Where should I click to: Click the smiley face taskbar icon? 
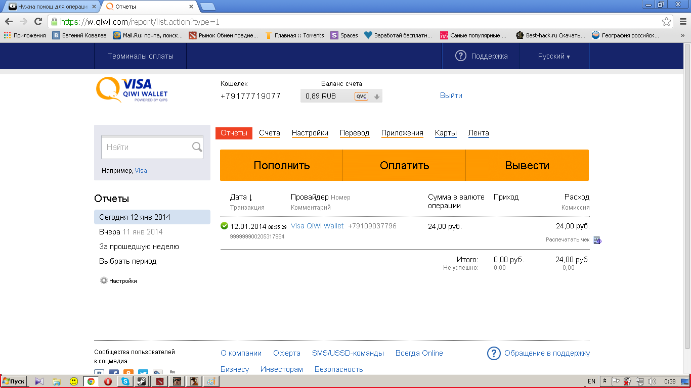(74, 381)
